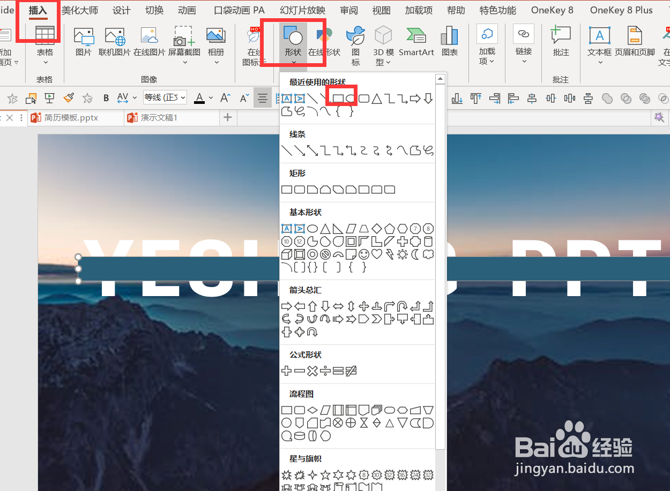Select the triangle in 最近使用的形状

click(x=377, y=99)
